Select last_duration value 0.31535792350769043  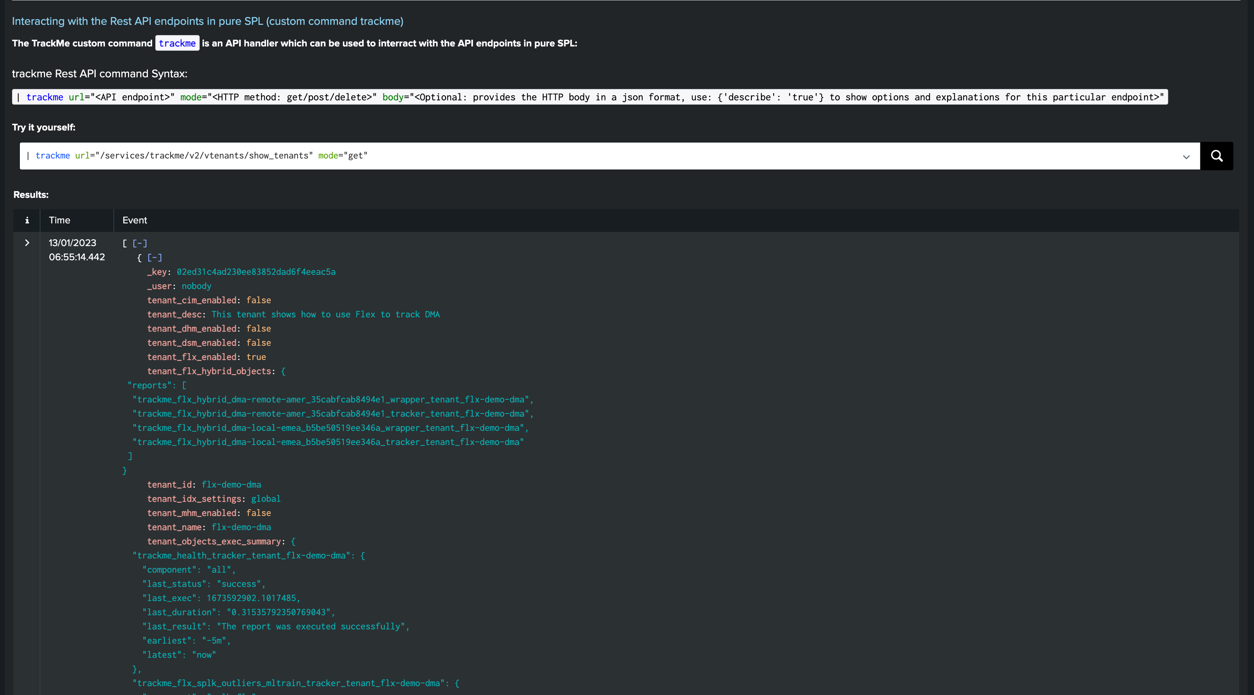pyautogui.click(x=278, y=612)
